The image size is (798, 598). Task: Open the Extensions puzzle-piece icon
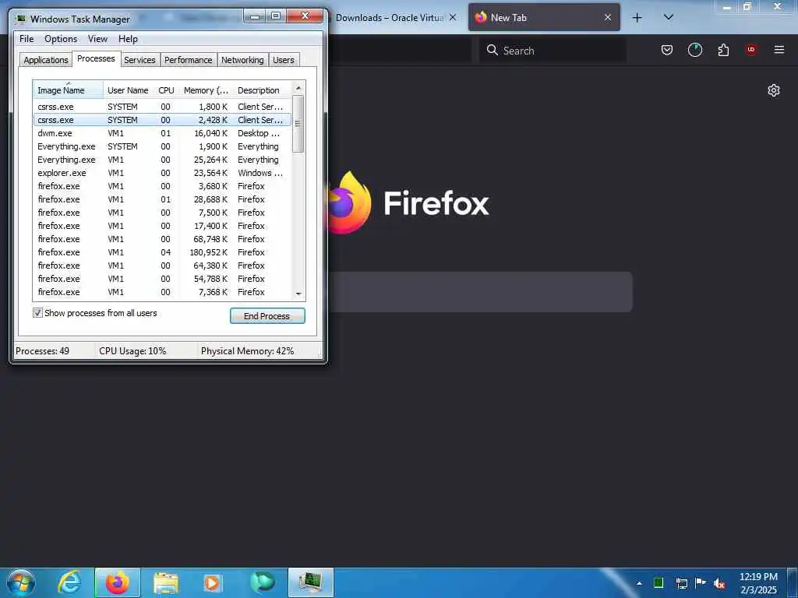coord(723,50)
